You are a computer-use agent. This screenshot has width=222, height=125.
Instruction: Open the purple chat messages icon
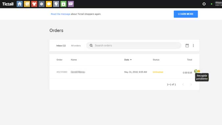tap(71, 4)
